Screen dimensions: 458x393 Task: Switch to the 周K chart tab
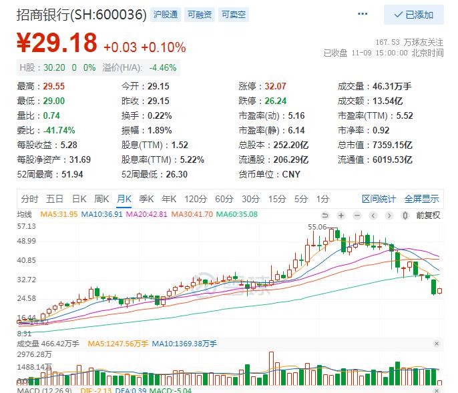(x=101, y=199)
